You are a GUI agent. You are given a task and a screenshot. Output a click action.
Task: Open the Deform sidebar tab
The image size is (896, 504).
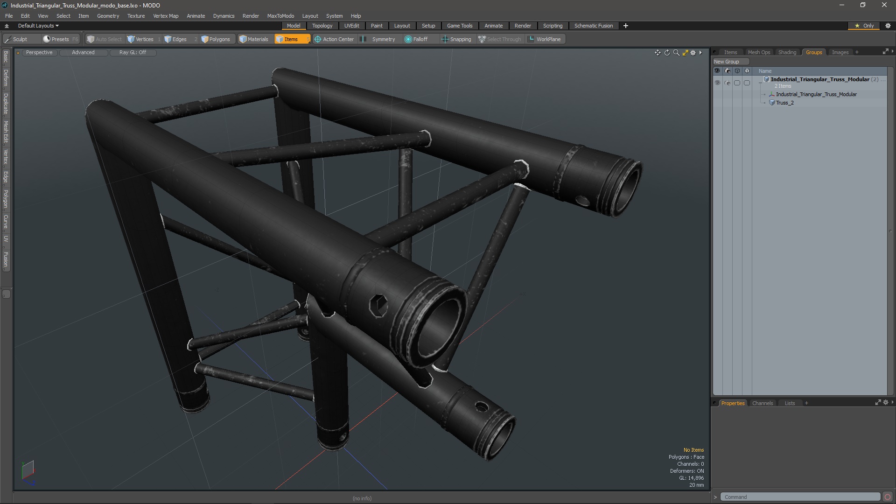click(6, 78)
